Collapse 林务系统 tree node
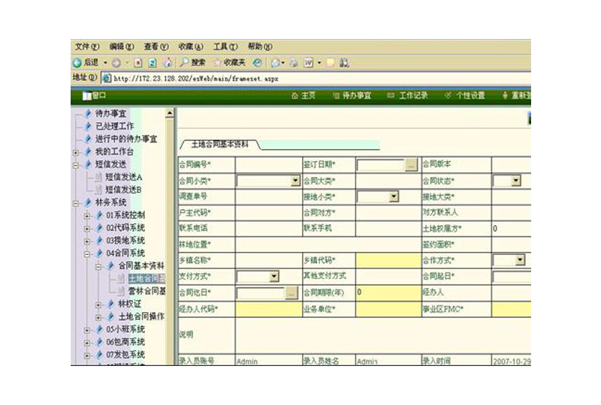The image size is (601, 405). (x=76, y=203)
